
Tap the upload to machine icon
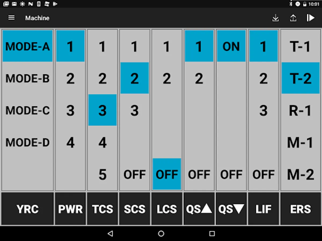coord(293,18)
